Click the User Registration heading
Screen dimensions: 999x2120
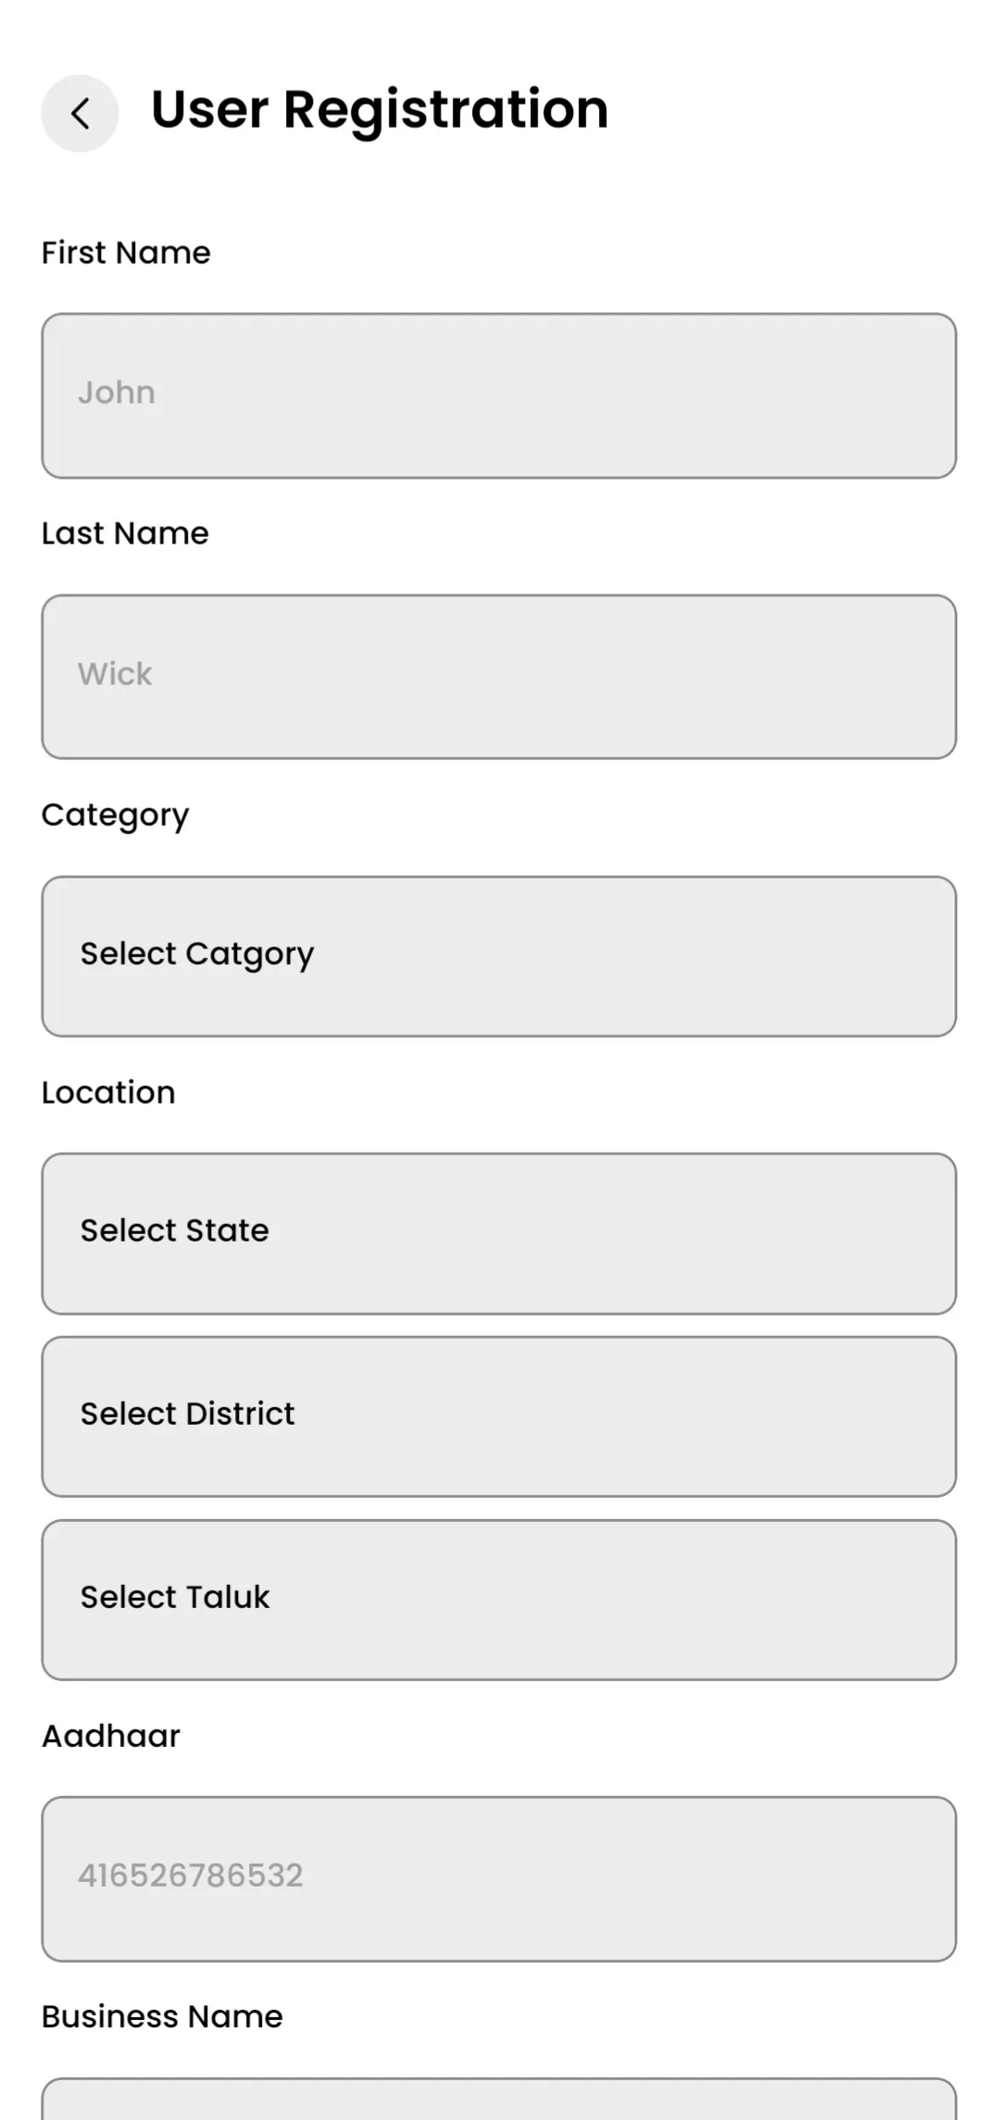click(x=380, y=109)
